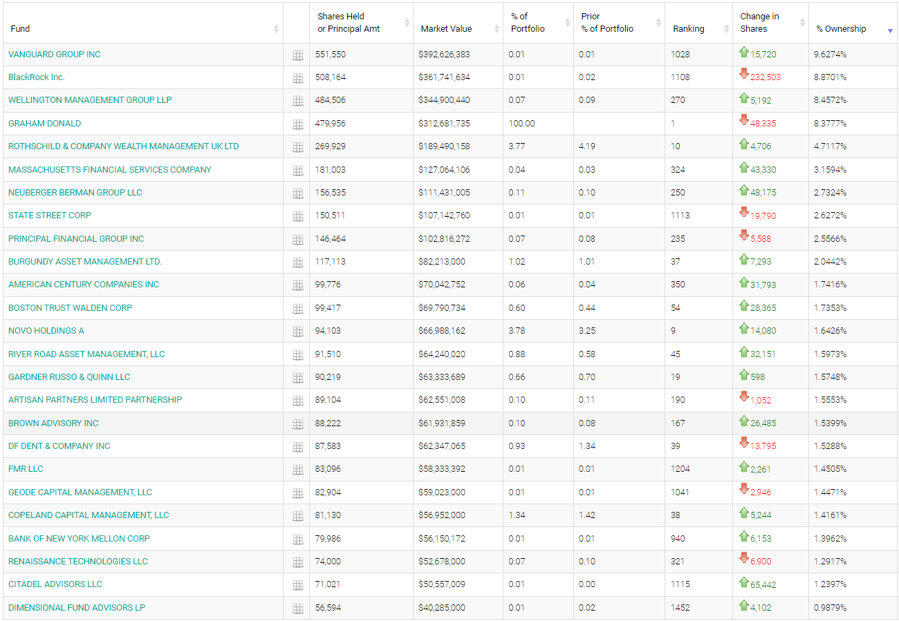Select ownership value 8.3777%
The width and height of the screenshot is (899, 621).
(x=831, y=124)
